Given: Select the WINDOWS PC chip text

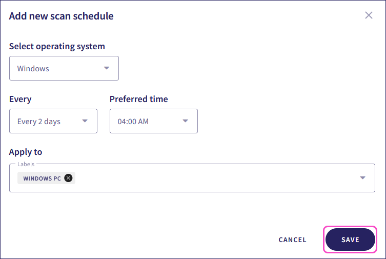Looking at the screenshot, I should point(42,178).
